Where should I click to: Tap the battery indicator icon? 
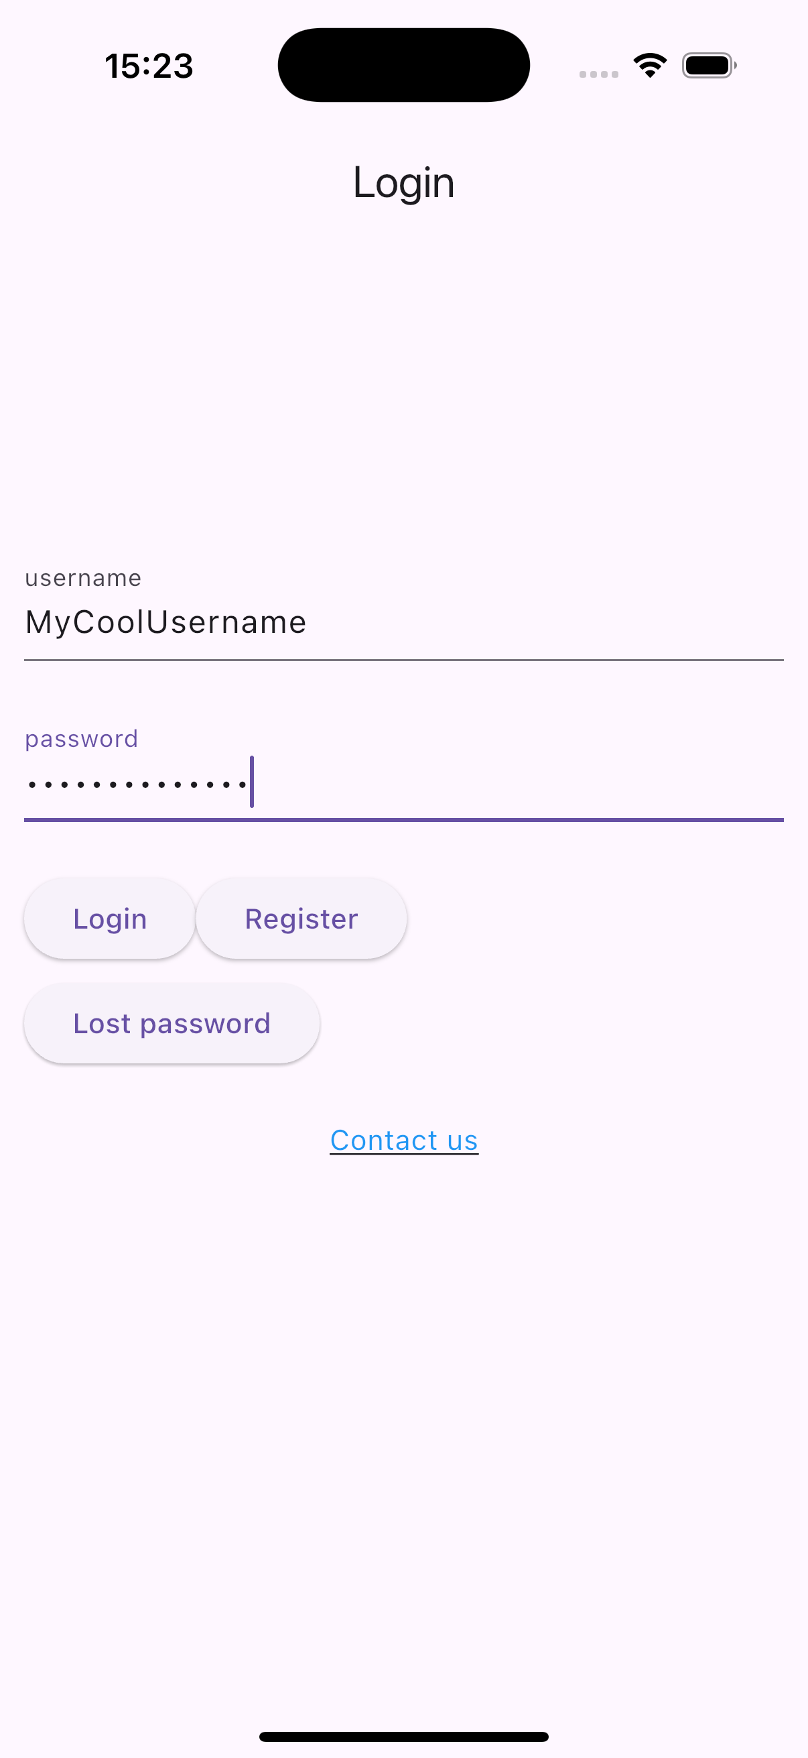tap(708, 66)
